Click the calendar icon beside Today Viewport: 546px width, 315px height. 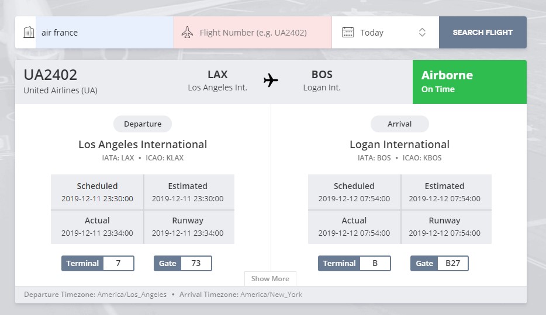[x=348, y=32]
